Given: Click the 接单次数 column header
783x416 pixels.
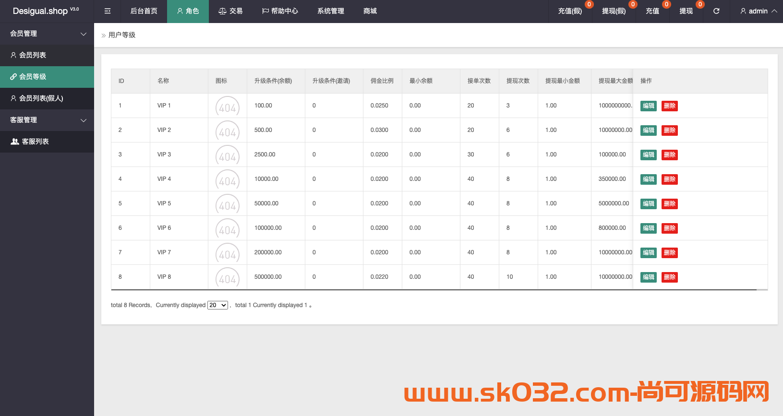Looking at the screenshot, I should click(479, 81).
